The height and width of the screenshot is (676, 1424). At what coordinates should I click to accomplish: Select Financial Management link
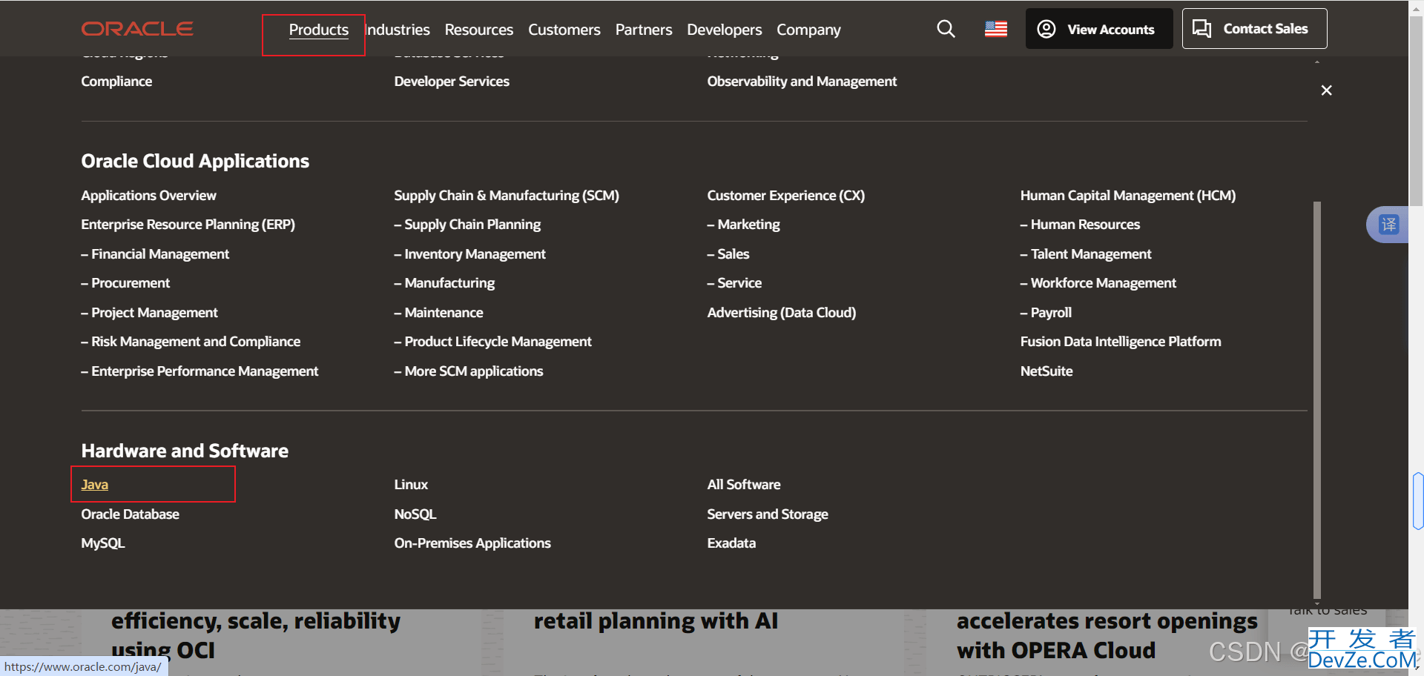[x=155, y=254]
